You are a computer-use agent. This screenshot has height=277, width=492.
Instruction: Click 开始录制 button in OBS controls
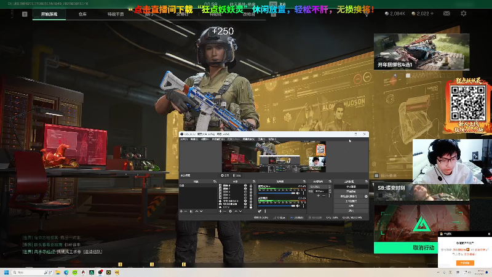pos(351,191)
